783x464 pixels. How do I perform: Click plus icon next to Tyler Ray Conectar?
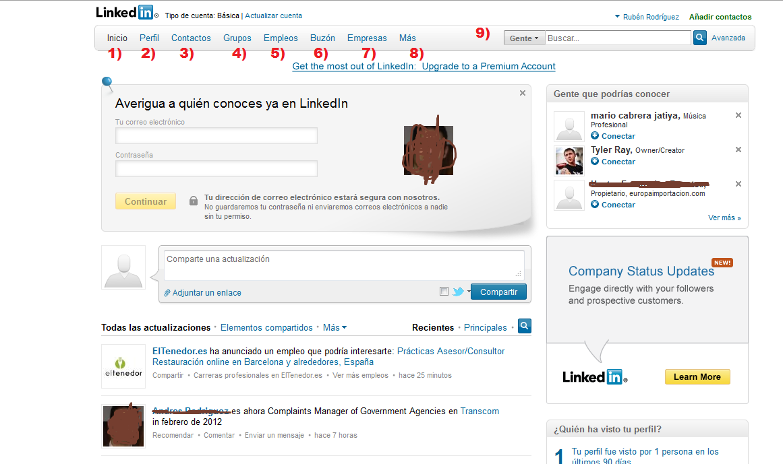tap(595, 161)
